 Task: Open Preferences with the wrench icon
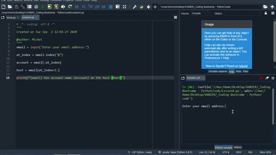135,7
